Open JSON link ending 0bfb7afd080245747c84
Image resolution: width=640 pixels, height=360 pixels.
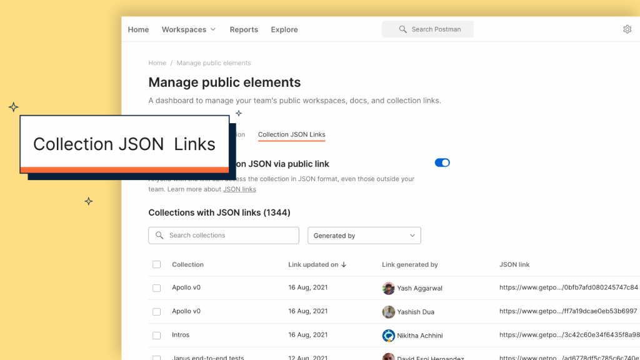pyautogui.click(x=569, y=287)
